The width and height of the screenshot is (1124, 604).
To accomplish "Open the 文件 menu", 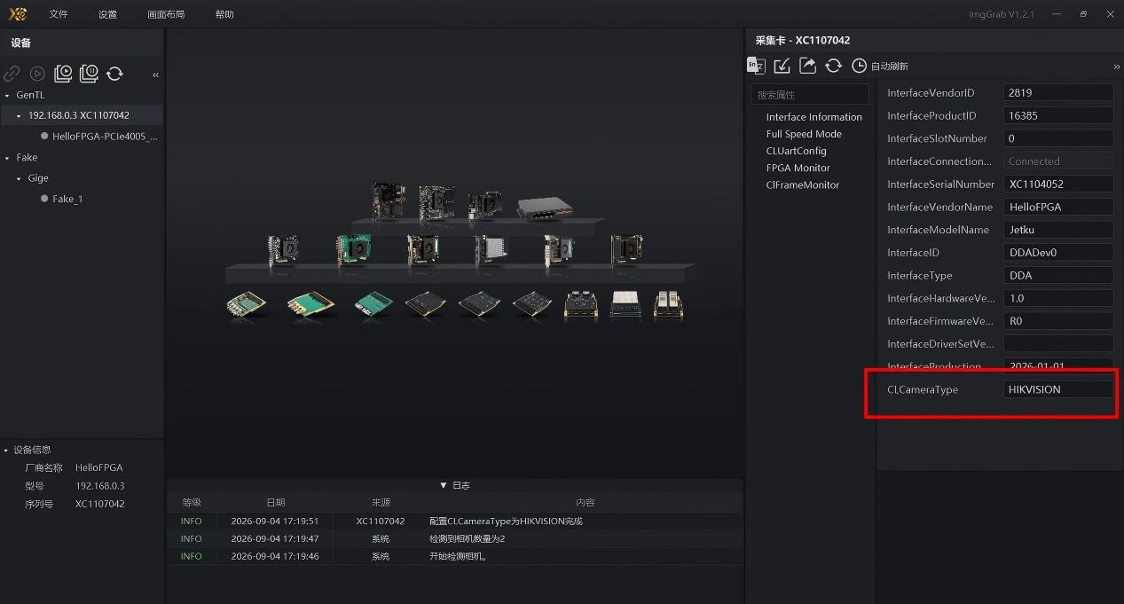I will click(59, 14).
